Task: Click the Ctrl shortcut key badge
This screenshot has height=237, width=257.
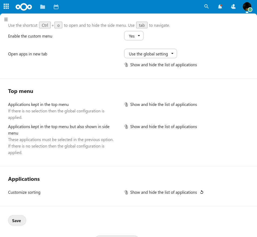Action: pos(45,25)
